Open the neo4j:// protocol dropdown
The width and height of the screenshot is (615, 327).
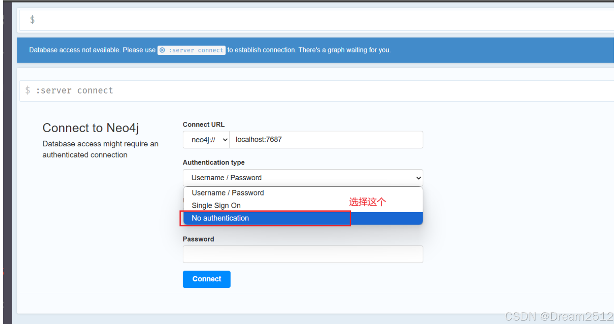[206, 140]
